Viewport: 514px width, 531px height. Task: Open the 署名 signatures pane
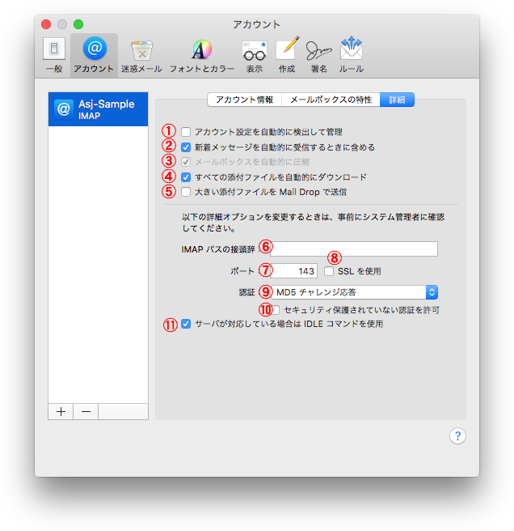pyautogui.click(x=319, y=55)
